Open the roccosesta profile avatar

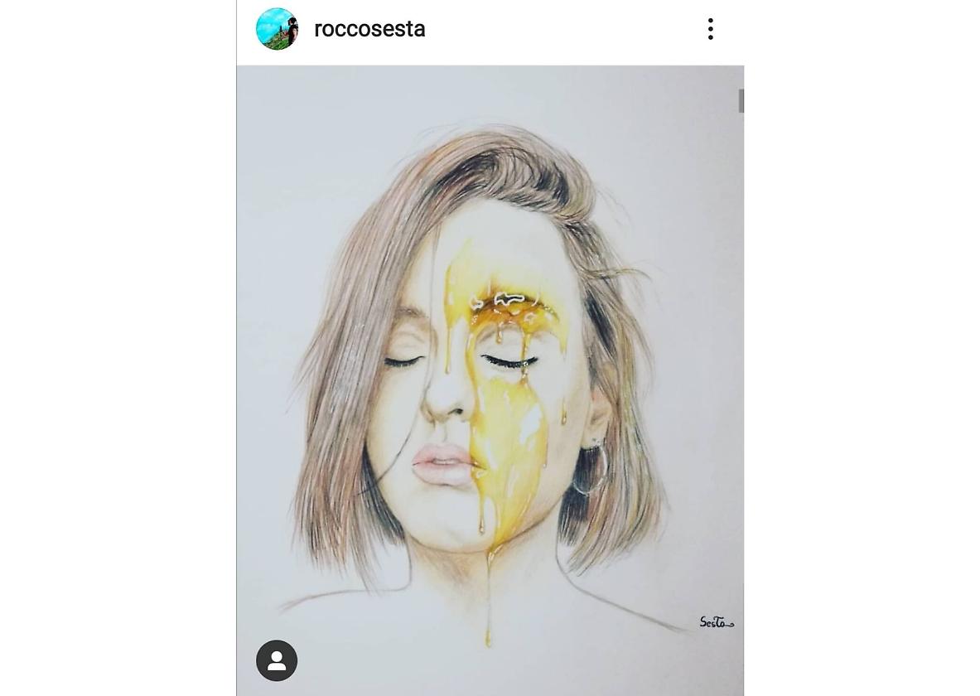click(277, 29)
